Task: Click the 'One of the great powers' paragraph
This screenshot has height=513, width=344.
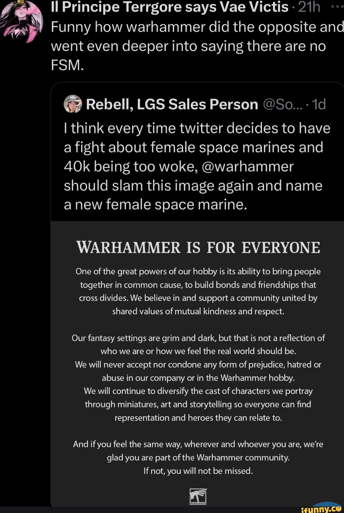Action: point(198,291)
